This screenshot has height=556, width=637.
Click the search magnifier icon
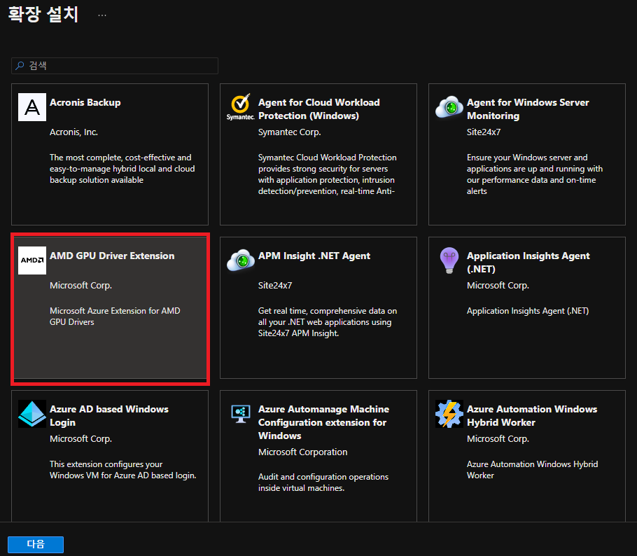[20, 66]
